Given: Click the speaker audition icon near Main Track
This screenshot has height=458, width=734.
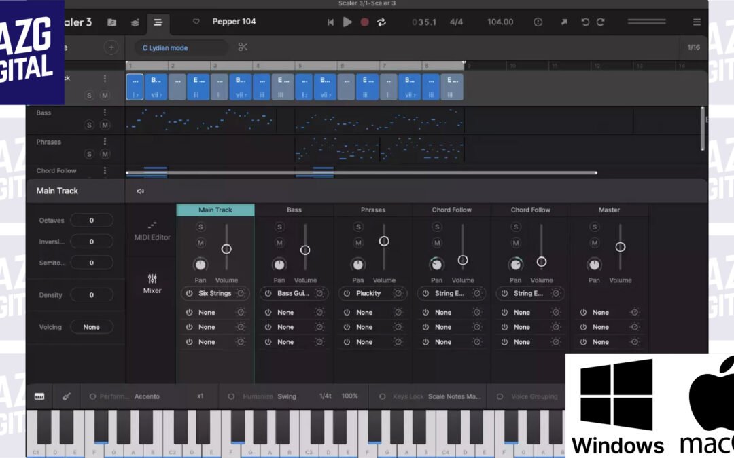Looking at the screenshot, I should [141, 191].
